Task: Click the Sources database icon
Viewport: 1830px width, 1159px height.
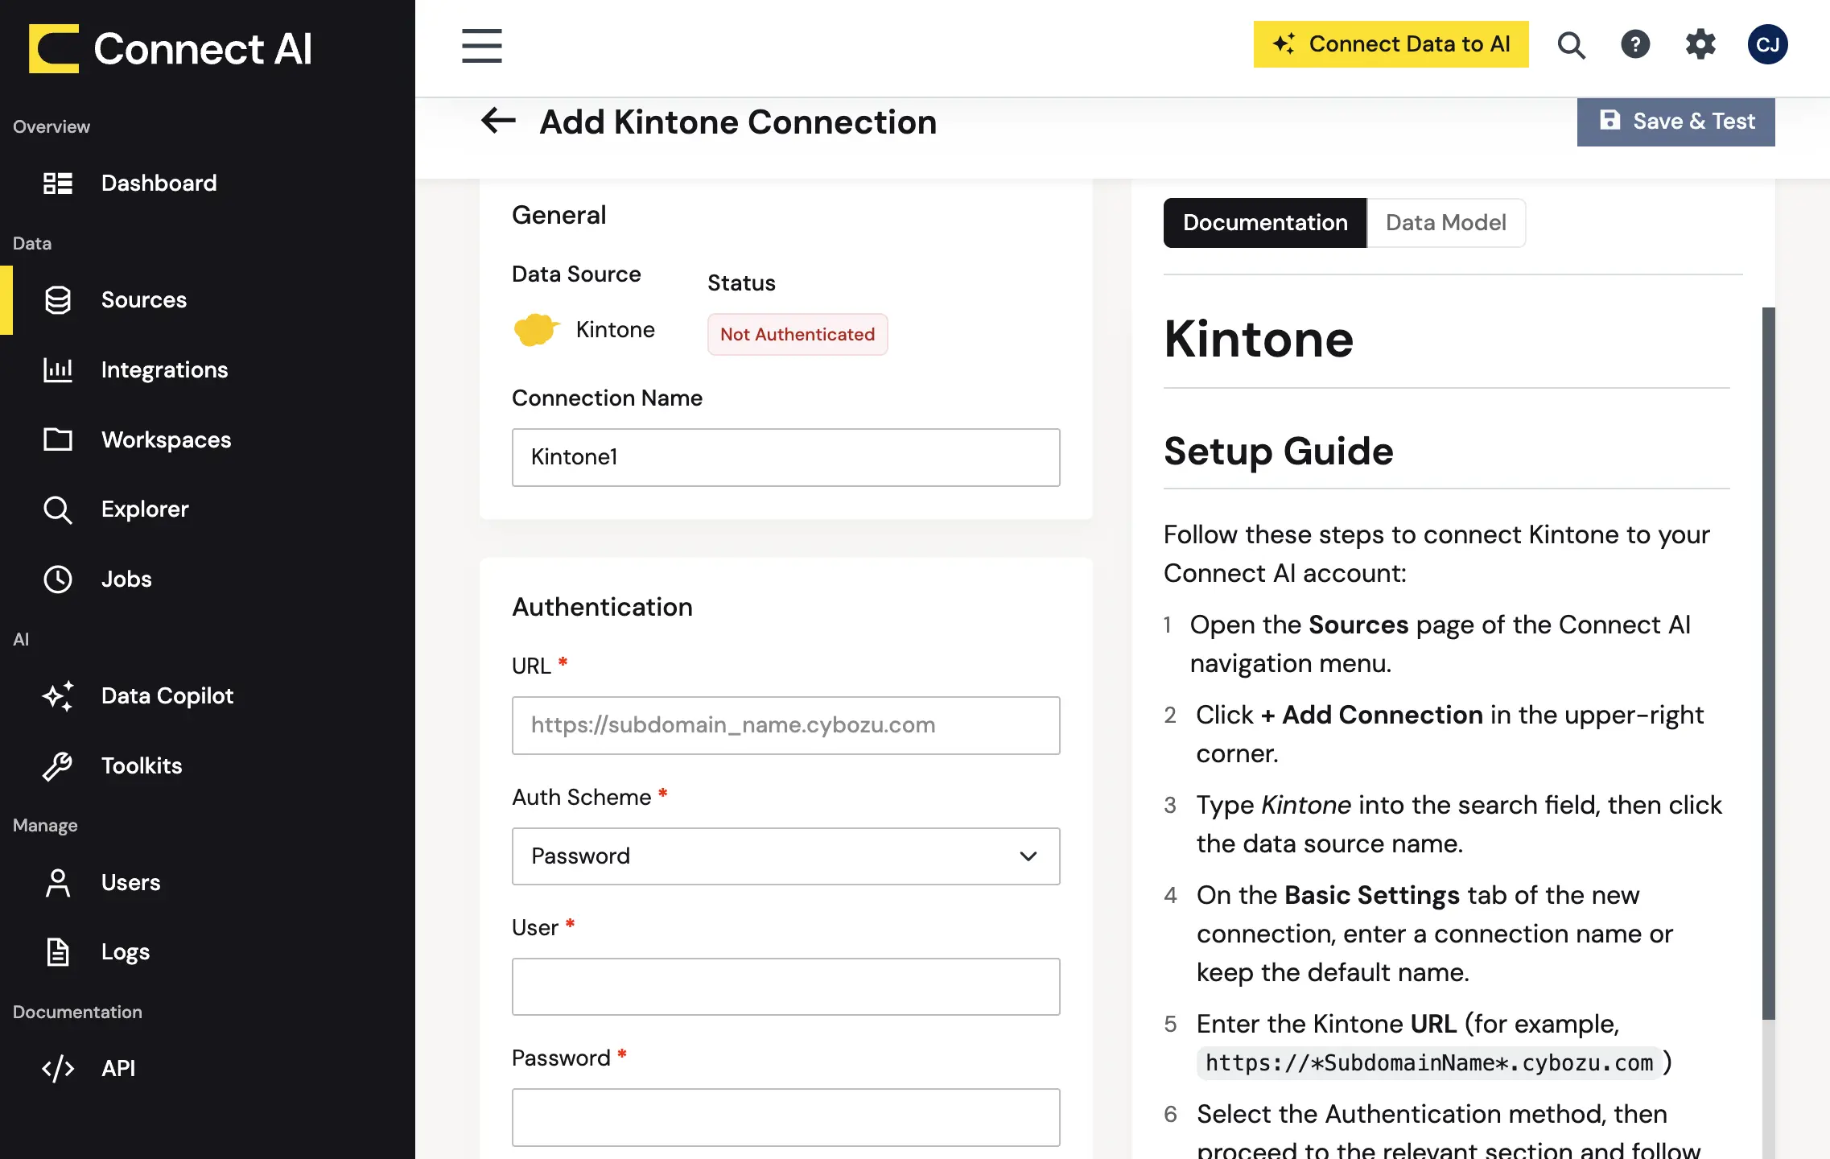Action: click(58, 299)
